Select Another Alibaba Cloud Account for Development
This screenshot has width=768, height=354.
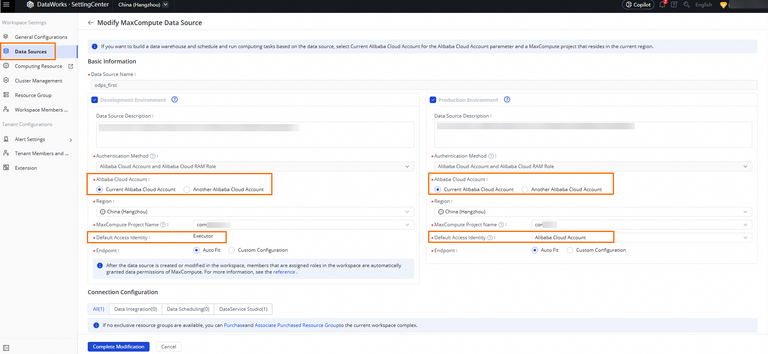coord(187,190)
